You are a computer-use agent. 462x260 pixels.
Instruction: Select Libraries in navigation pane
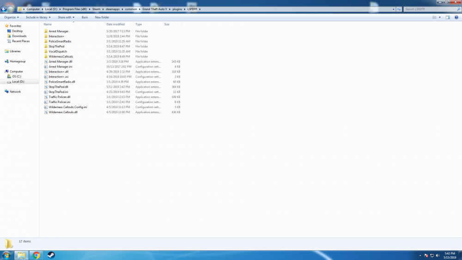coord(15,51)
